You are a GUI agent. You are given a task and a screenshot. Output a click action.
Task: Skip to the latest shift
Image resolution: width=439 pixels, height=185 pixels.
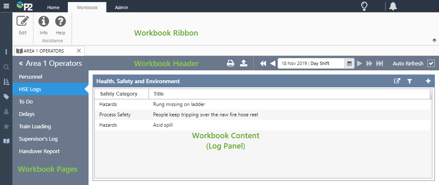point(379,64)
